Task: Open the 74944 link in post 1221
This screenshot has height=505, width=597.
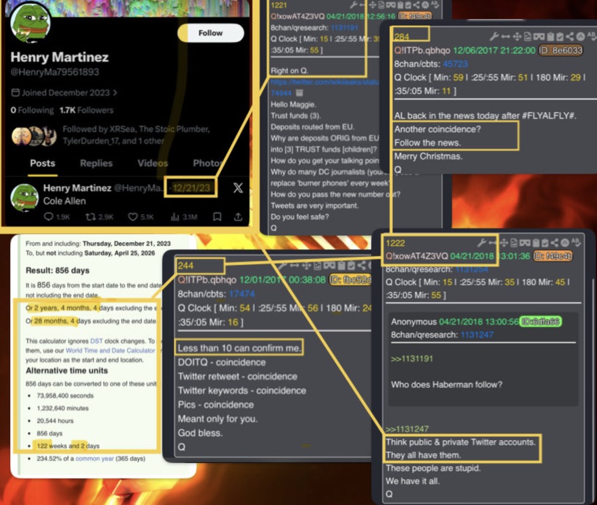Action: coord(281,93)
